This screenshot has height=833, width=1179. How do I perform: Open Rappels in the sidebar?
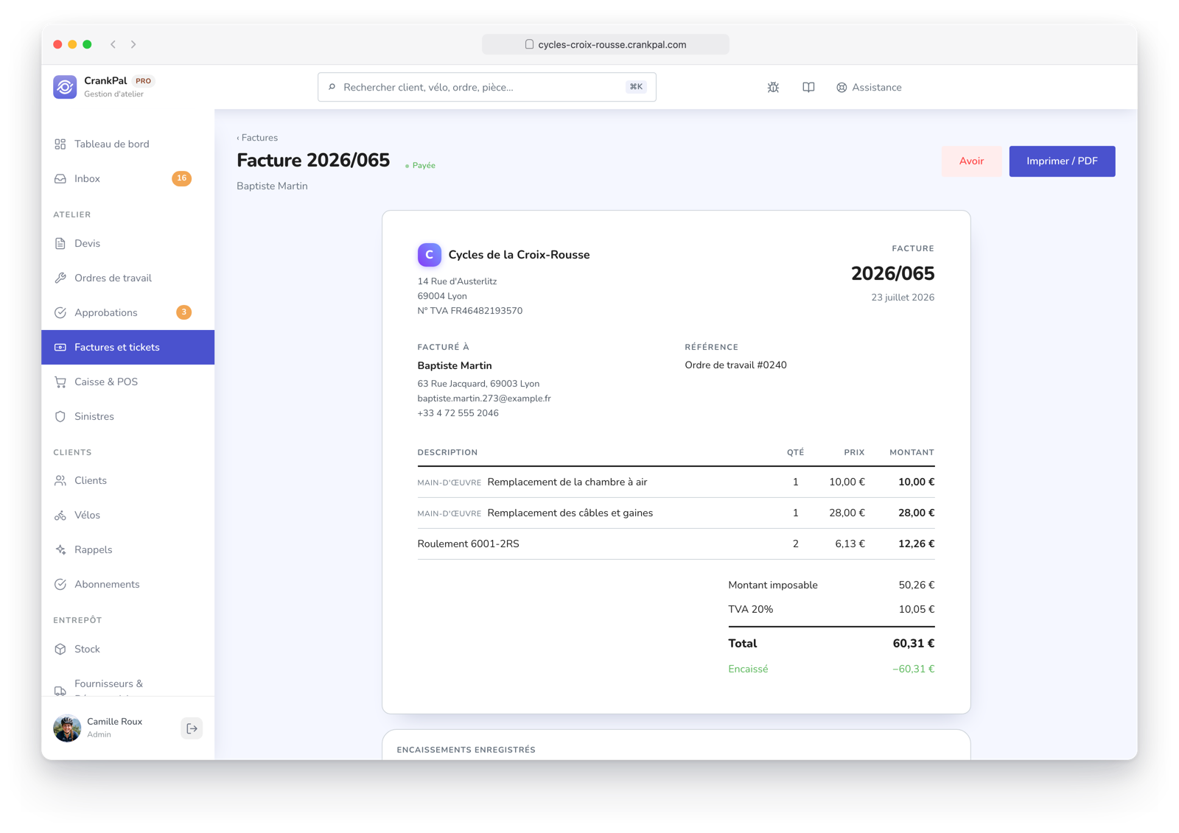[x=127, y=549]
